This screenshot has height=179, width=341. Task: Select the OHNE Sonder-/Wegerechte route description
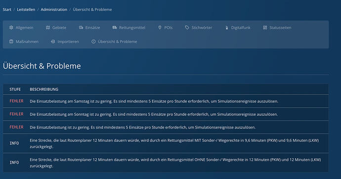pos(175,163)
